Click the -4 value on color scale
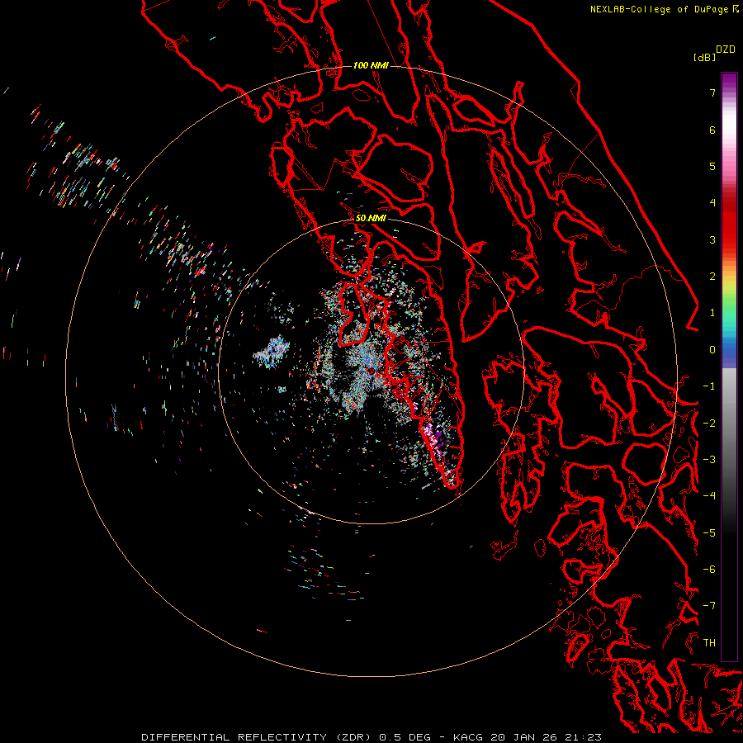The image size is (743, 743). [x=709, y=495]
